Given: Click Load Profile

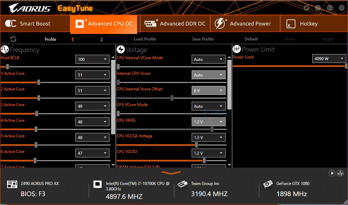Looking at the screenshot, I should point(145,39).
